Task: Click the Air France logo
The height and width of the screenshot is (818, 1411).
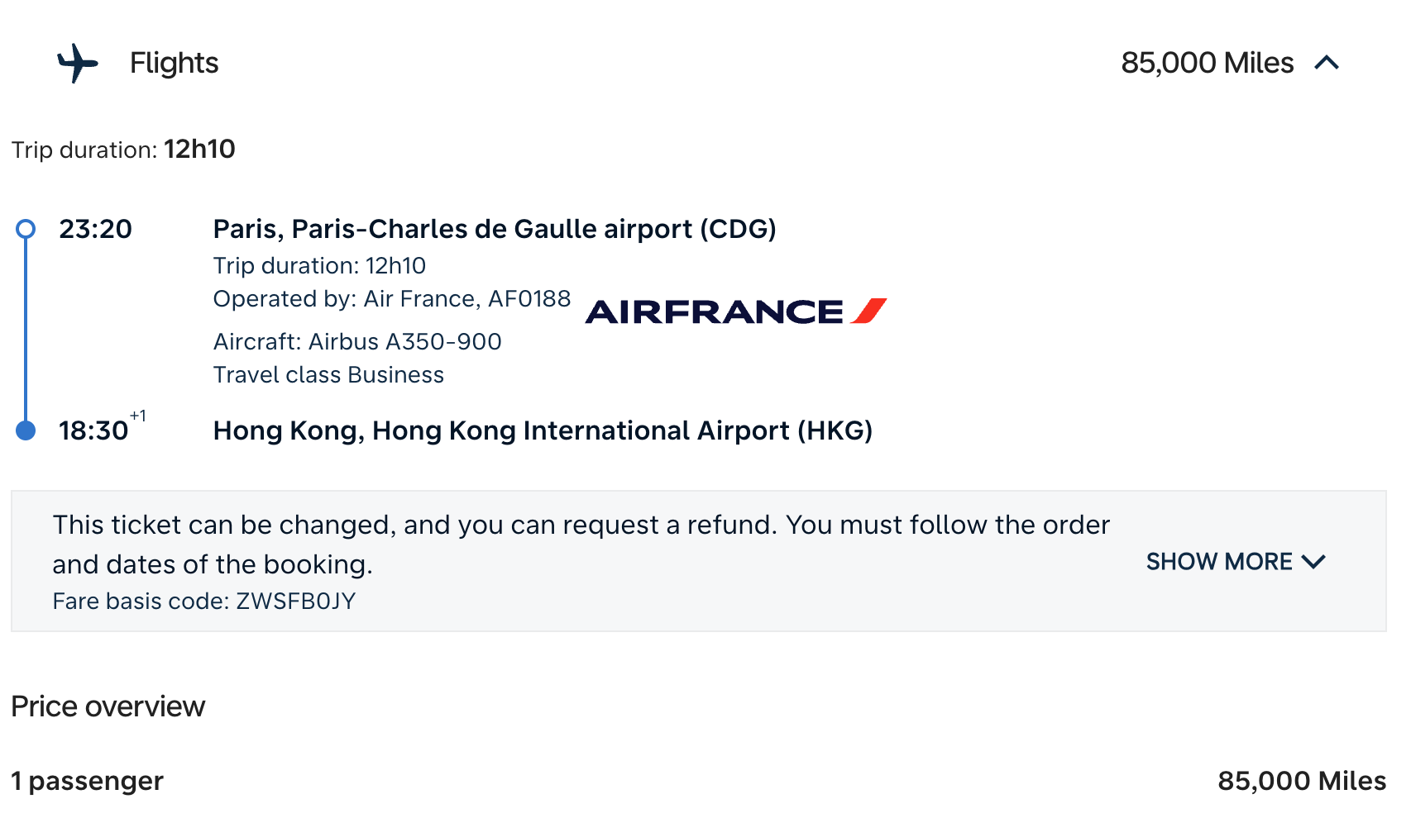Action: pos(735,312)
